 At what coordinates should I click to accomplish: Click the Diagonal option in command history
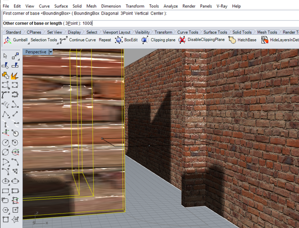point(110,13)
